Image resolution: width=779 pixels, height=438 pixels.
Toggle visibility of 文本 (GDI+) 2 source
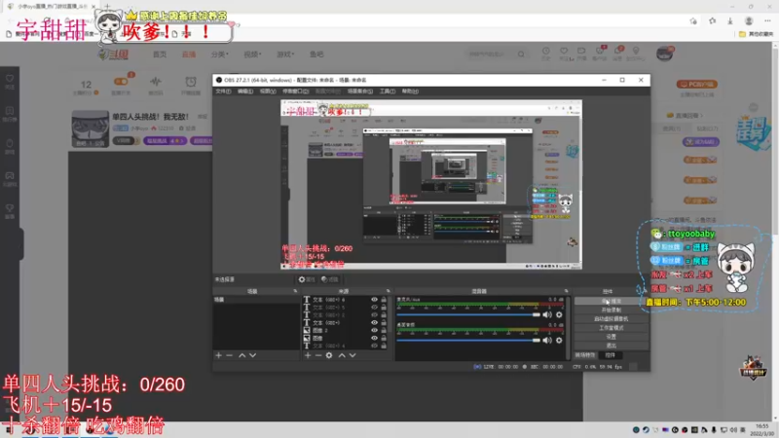pyautogui.click(x=374, y=314)
